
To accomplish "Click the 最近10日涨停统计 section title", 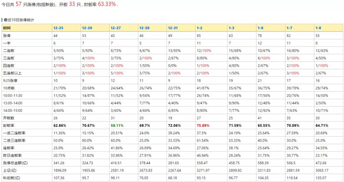I will tap(19, 20).
